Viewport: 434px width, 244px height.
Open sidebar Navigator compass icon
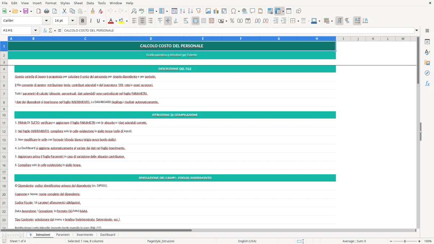coord(427,73)
